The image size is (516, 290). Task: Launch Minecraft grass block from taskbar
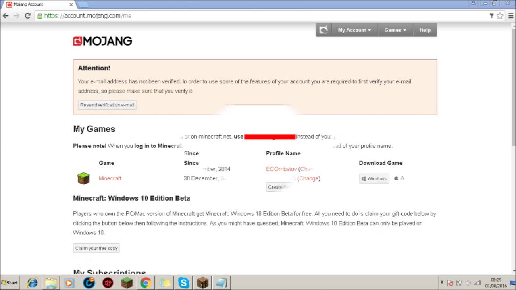tap(127, 283)
